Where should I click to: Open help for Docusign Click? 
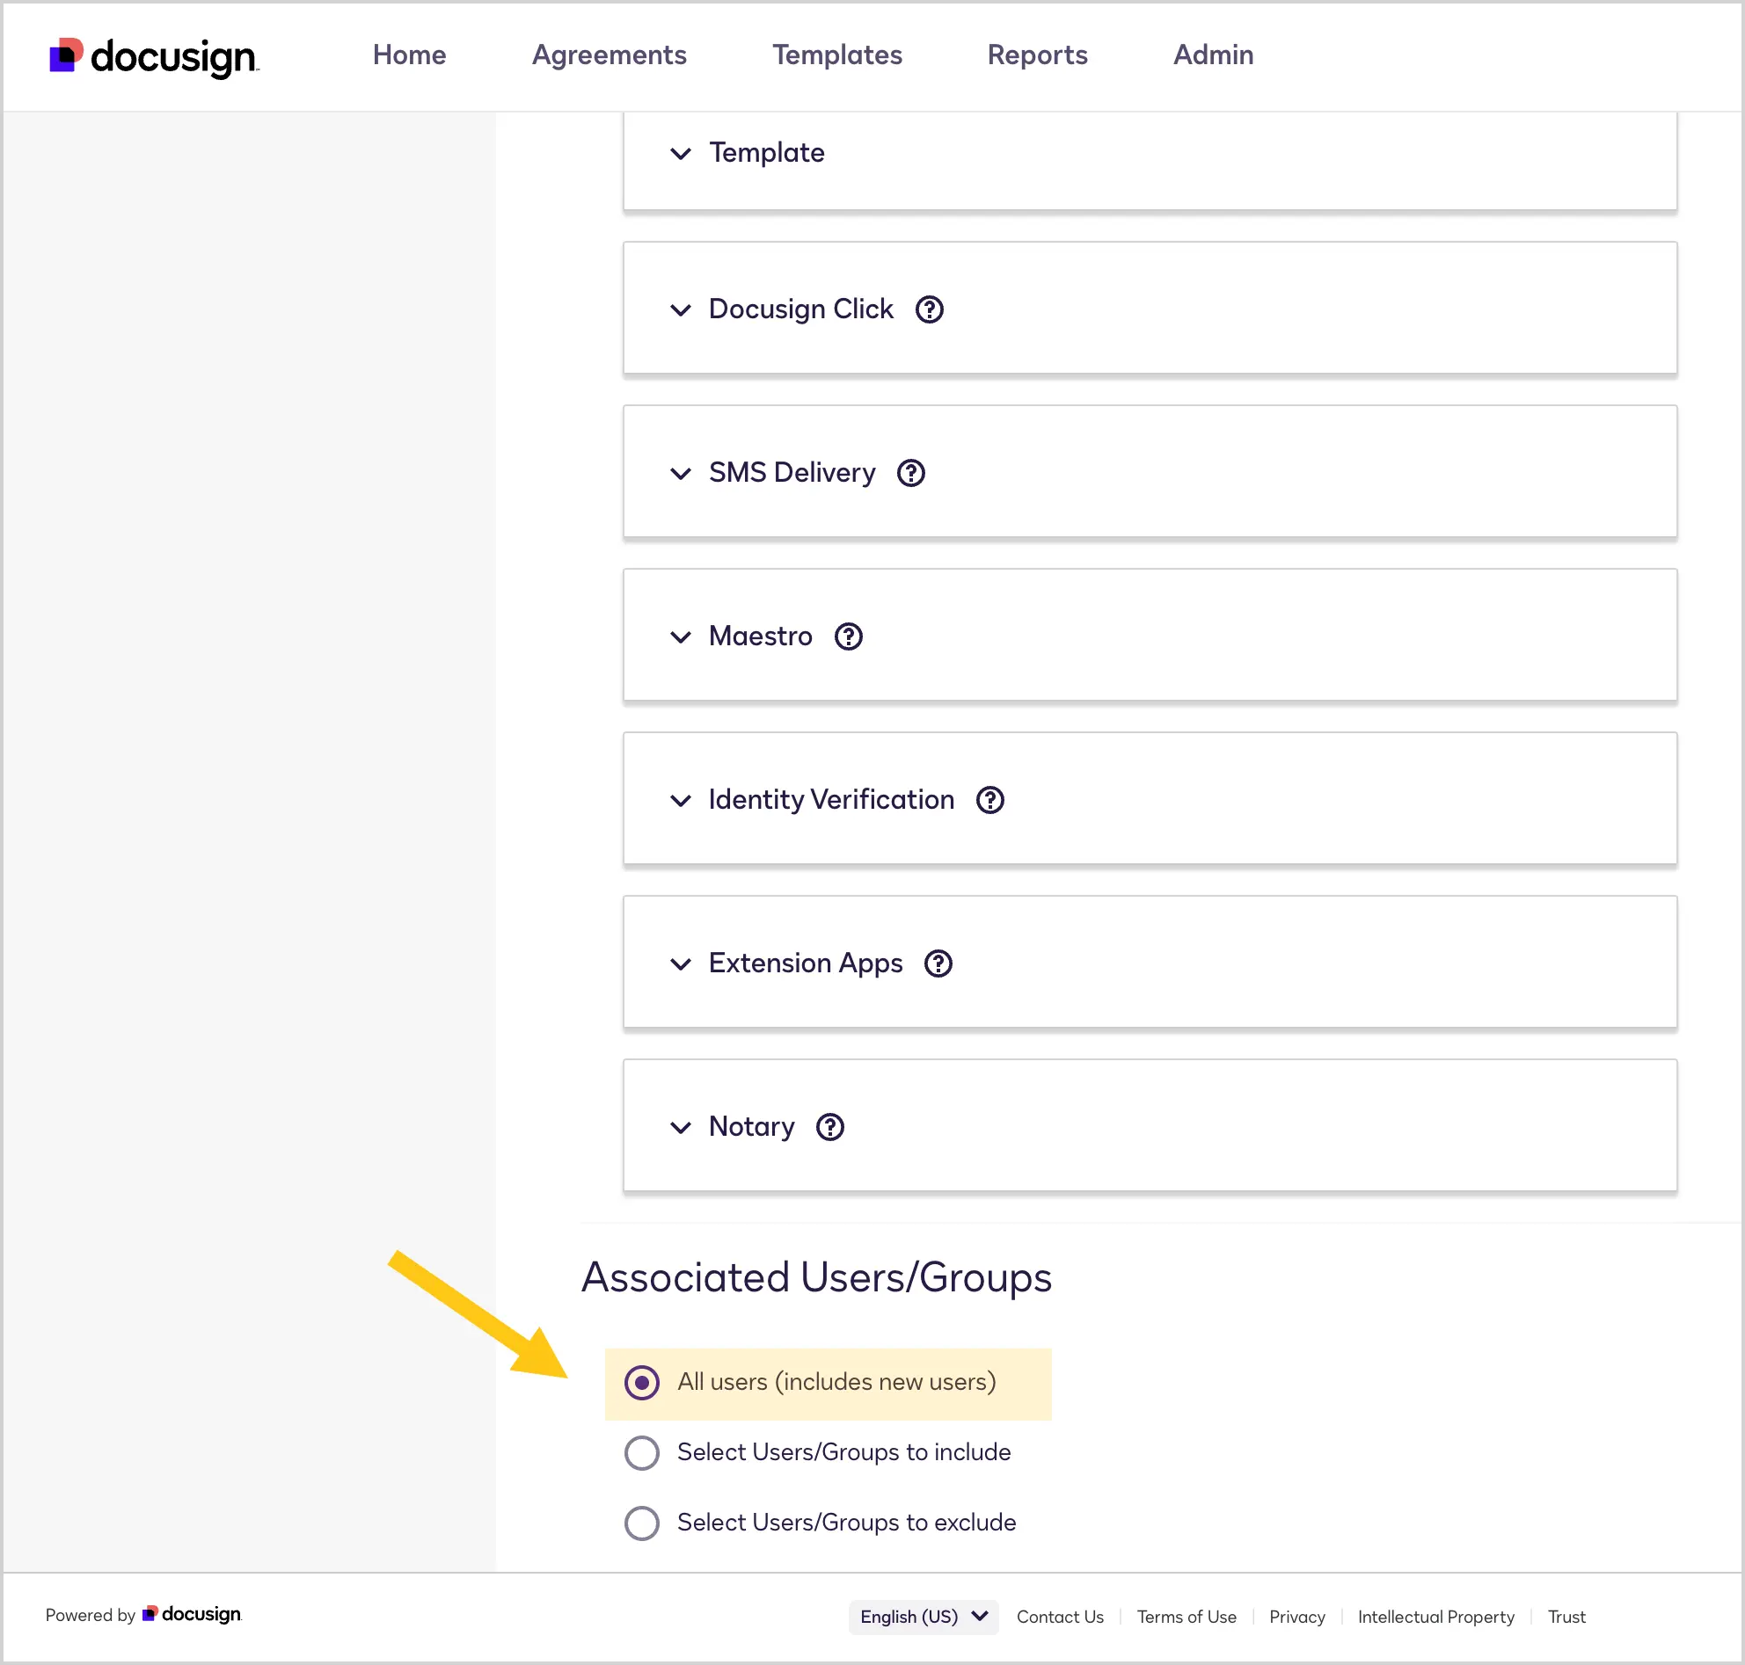click(x=929, y=309)
